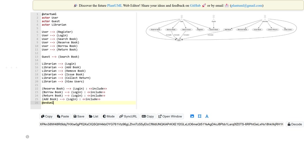The height and width of the screenshot is (153, 304).
Task: Click 'User --> (Borrow Book)' code line
Action: point(59,46)
